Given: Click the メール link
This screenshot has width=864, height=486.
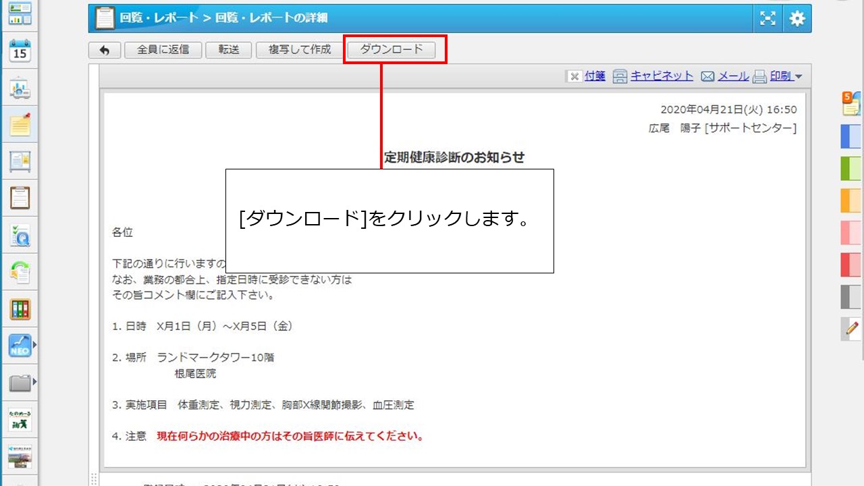Looking at the screenshot, I should tap(733, 76).
